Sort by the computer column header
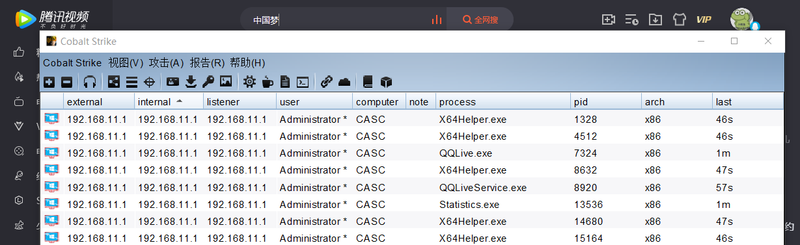 coord(379,101)
